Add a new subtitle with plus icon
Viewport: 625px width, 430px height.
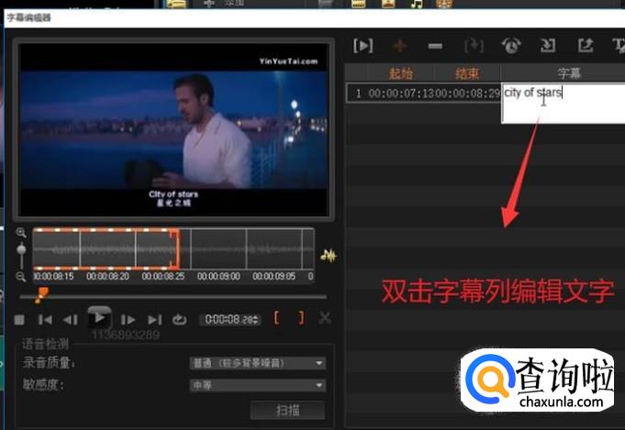(x=400, y=46)
